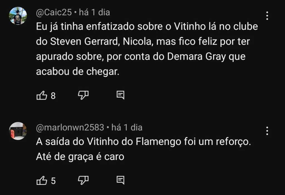Like the comment by @marlonwn2583
This screenshot has height=195, width=285.
42,181
